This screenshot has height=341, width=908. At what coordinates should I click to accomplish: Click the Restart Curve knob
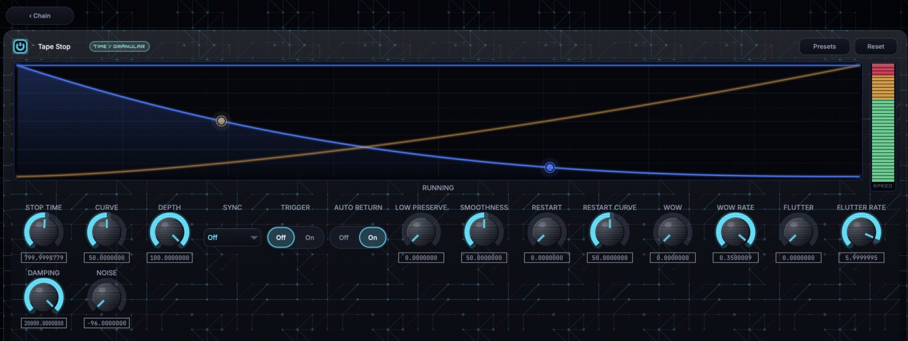tap(610, 232)
